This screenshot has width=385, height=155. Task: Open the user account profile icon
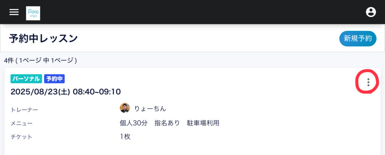371,12
